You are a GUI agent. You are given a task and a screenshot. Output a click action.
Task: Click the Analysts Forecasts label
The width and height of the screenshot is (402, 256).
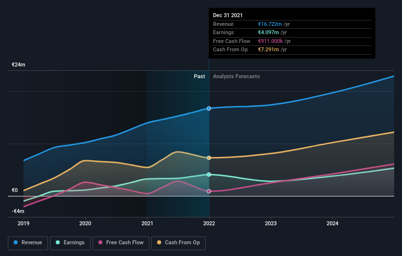click(x=236, y=77)
